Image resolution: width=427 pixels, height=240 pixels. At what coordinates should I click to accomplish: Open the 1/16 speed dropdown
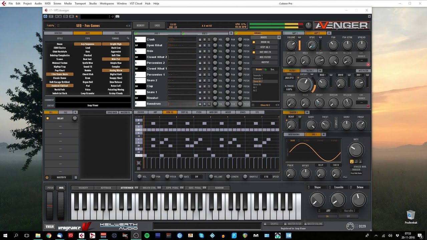tap(266, 177)
